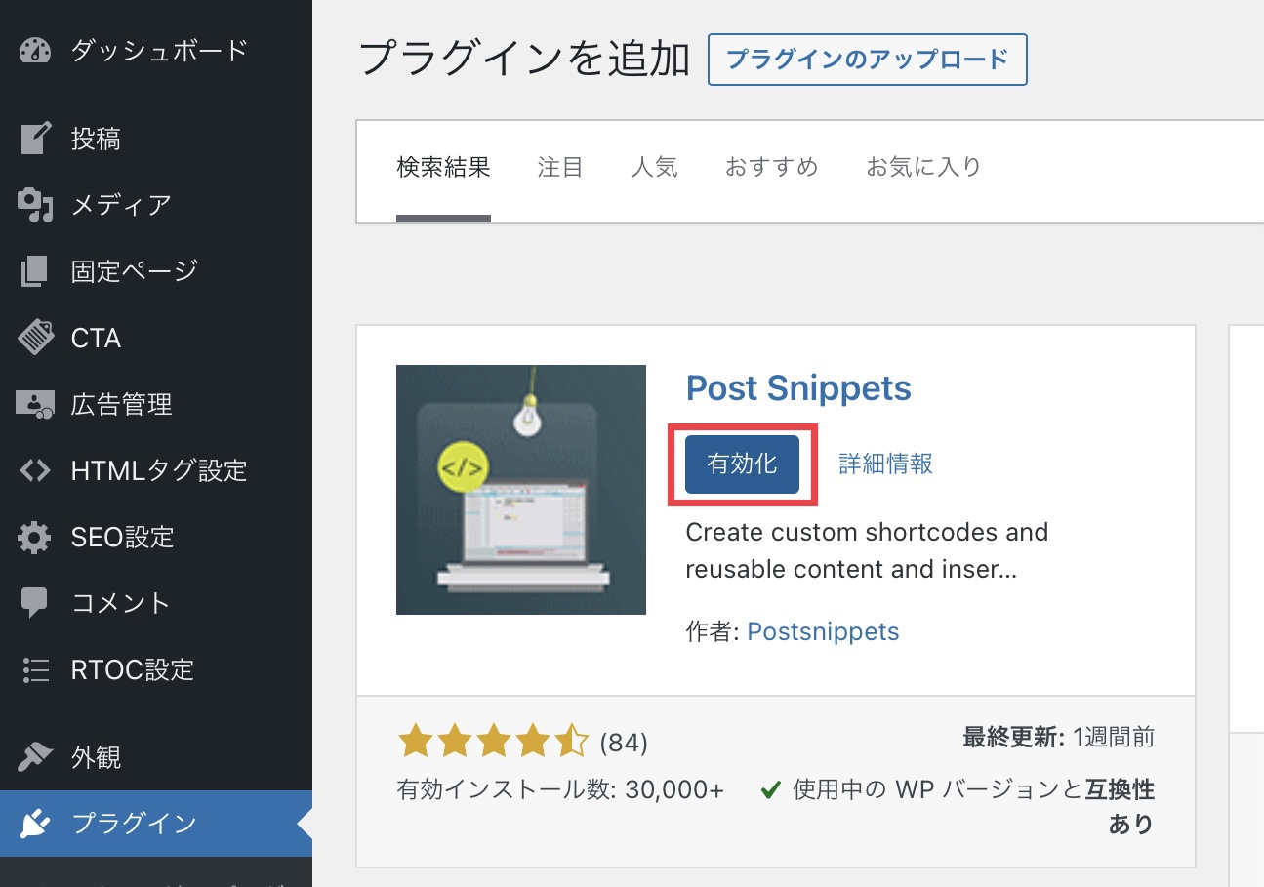Open 固定ページ menu item
The width and height of the screenshot is (1264, 887).
click(156, 271)
